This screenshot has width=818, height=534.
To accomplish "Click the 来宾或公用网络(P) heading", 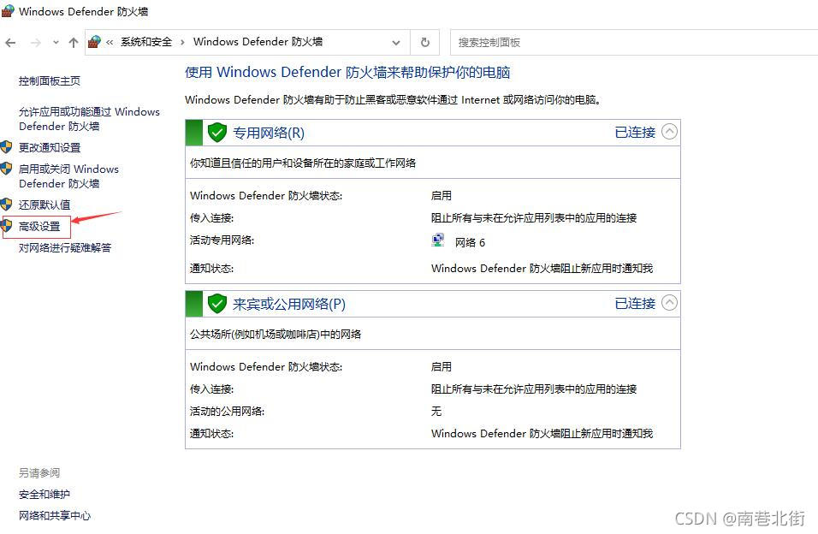I will (289, 305).
